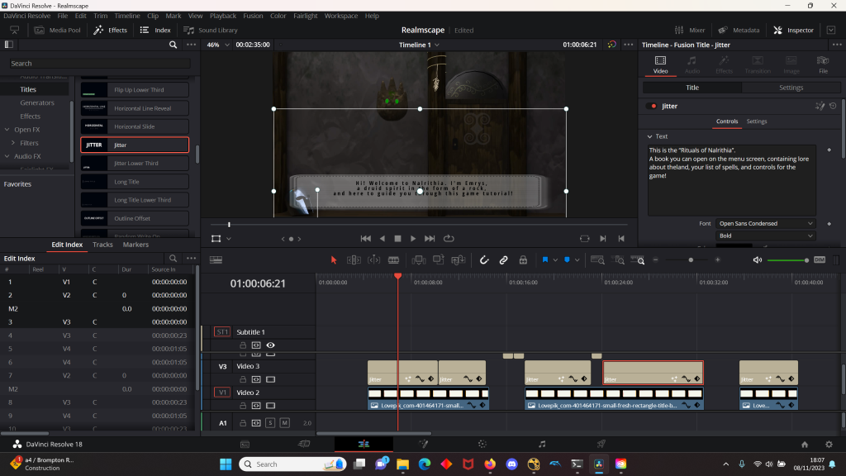Switch to the Deliver page icon
846x476 pixels.
tap(601, 444)
